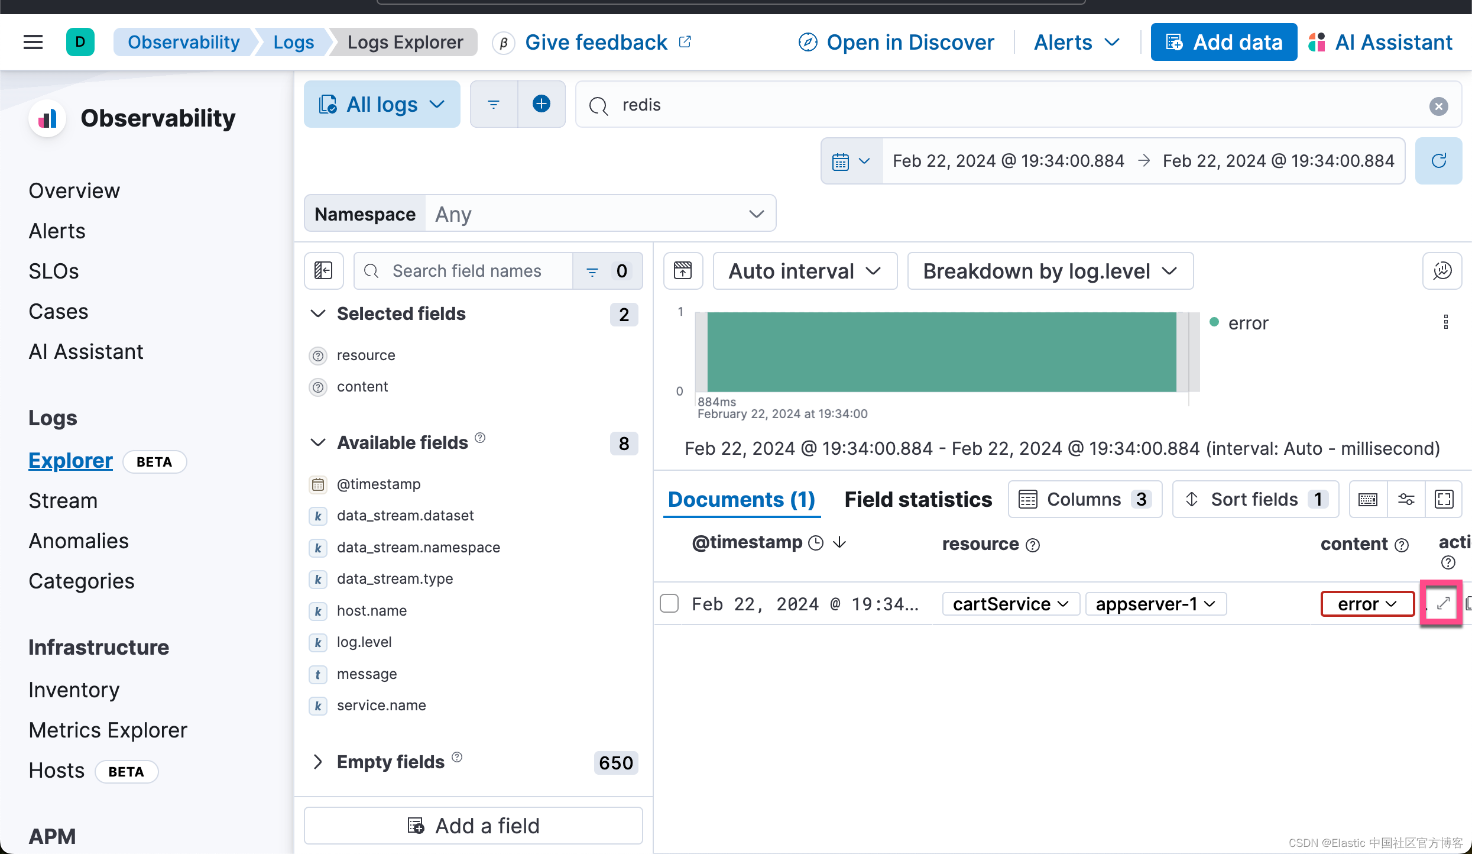Viewport: 1472px width, 854px height.
Task: Toggle the add-filter plus button near the search bar
Action: click(x=542, y=104)
